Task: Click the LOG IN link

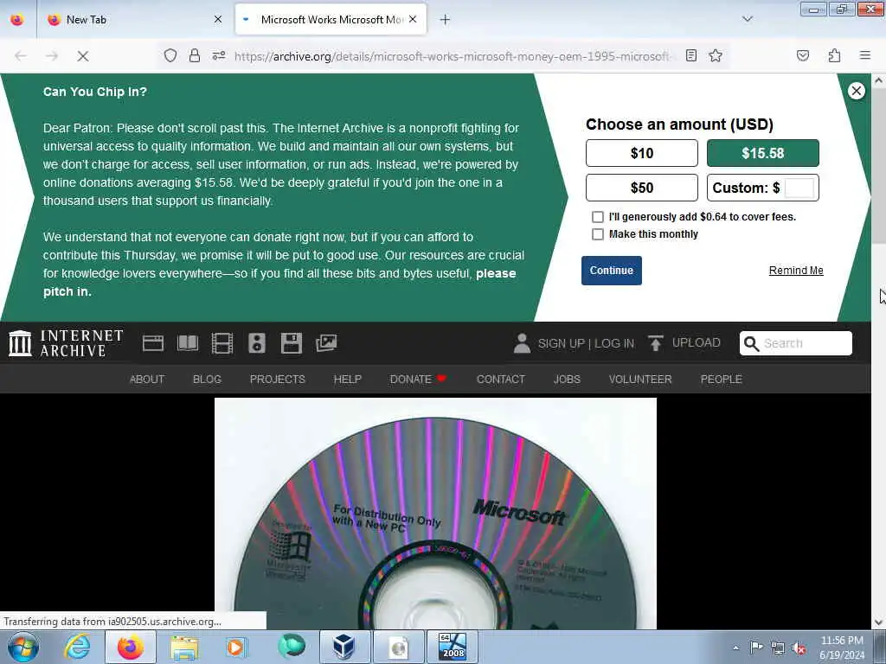Action: [614, 343]
